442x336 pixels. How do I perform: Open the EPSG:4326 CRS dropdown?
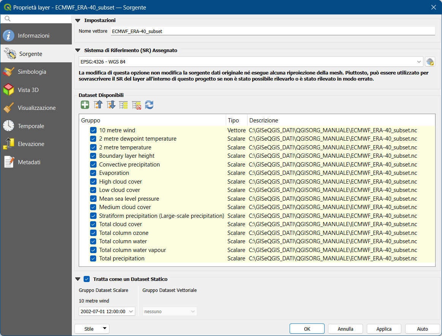pos(250,62)
